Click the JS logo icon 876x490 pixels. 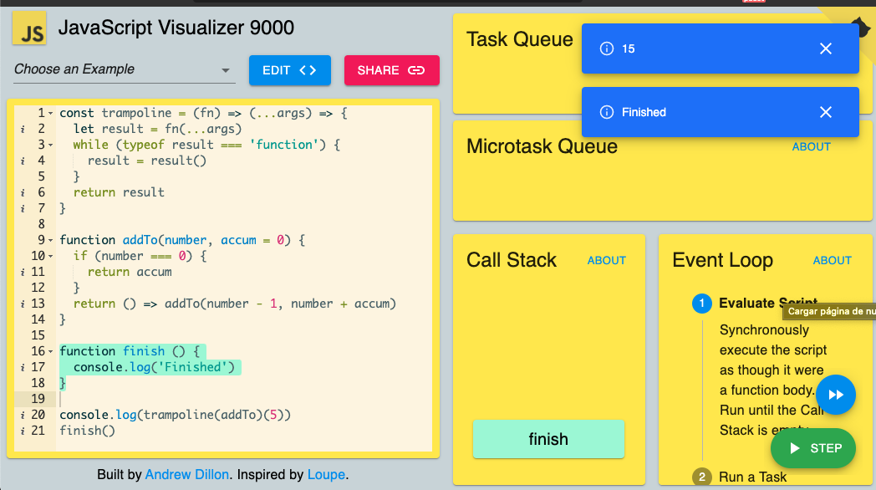[29, 28]
